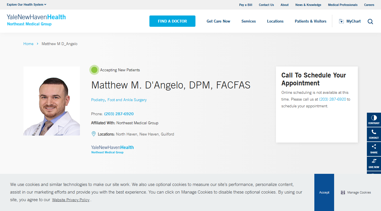The image size is (381, 211).
Task: Open the MyChart folder icon
Action: (341, 21)
